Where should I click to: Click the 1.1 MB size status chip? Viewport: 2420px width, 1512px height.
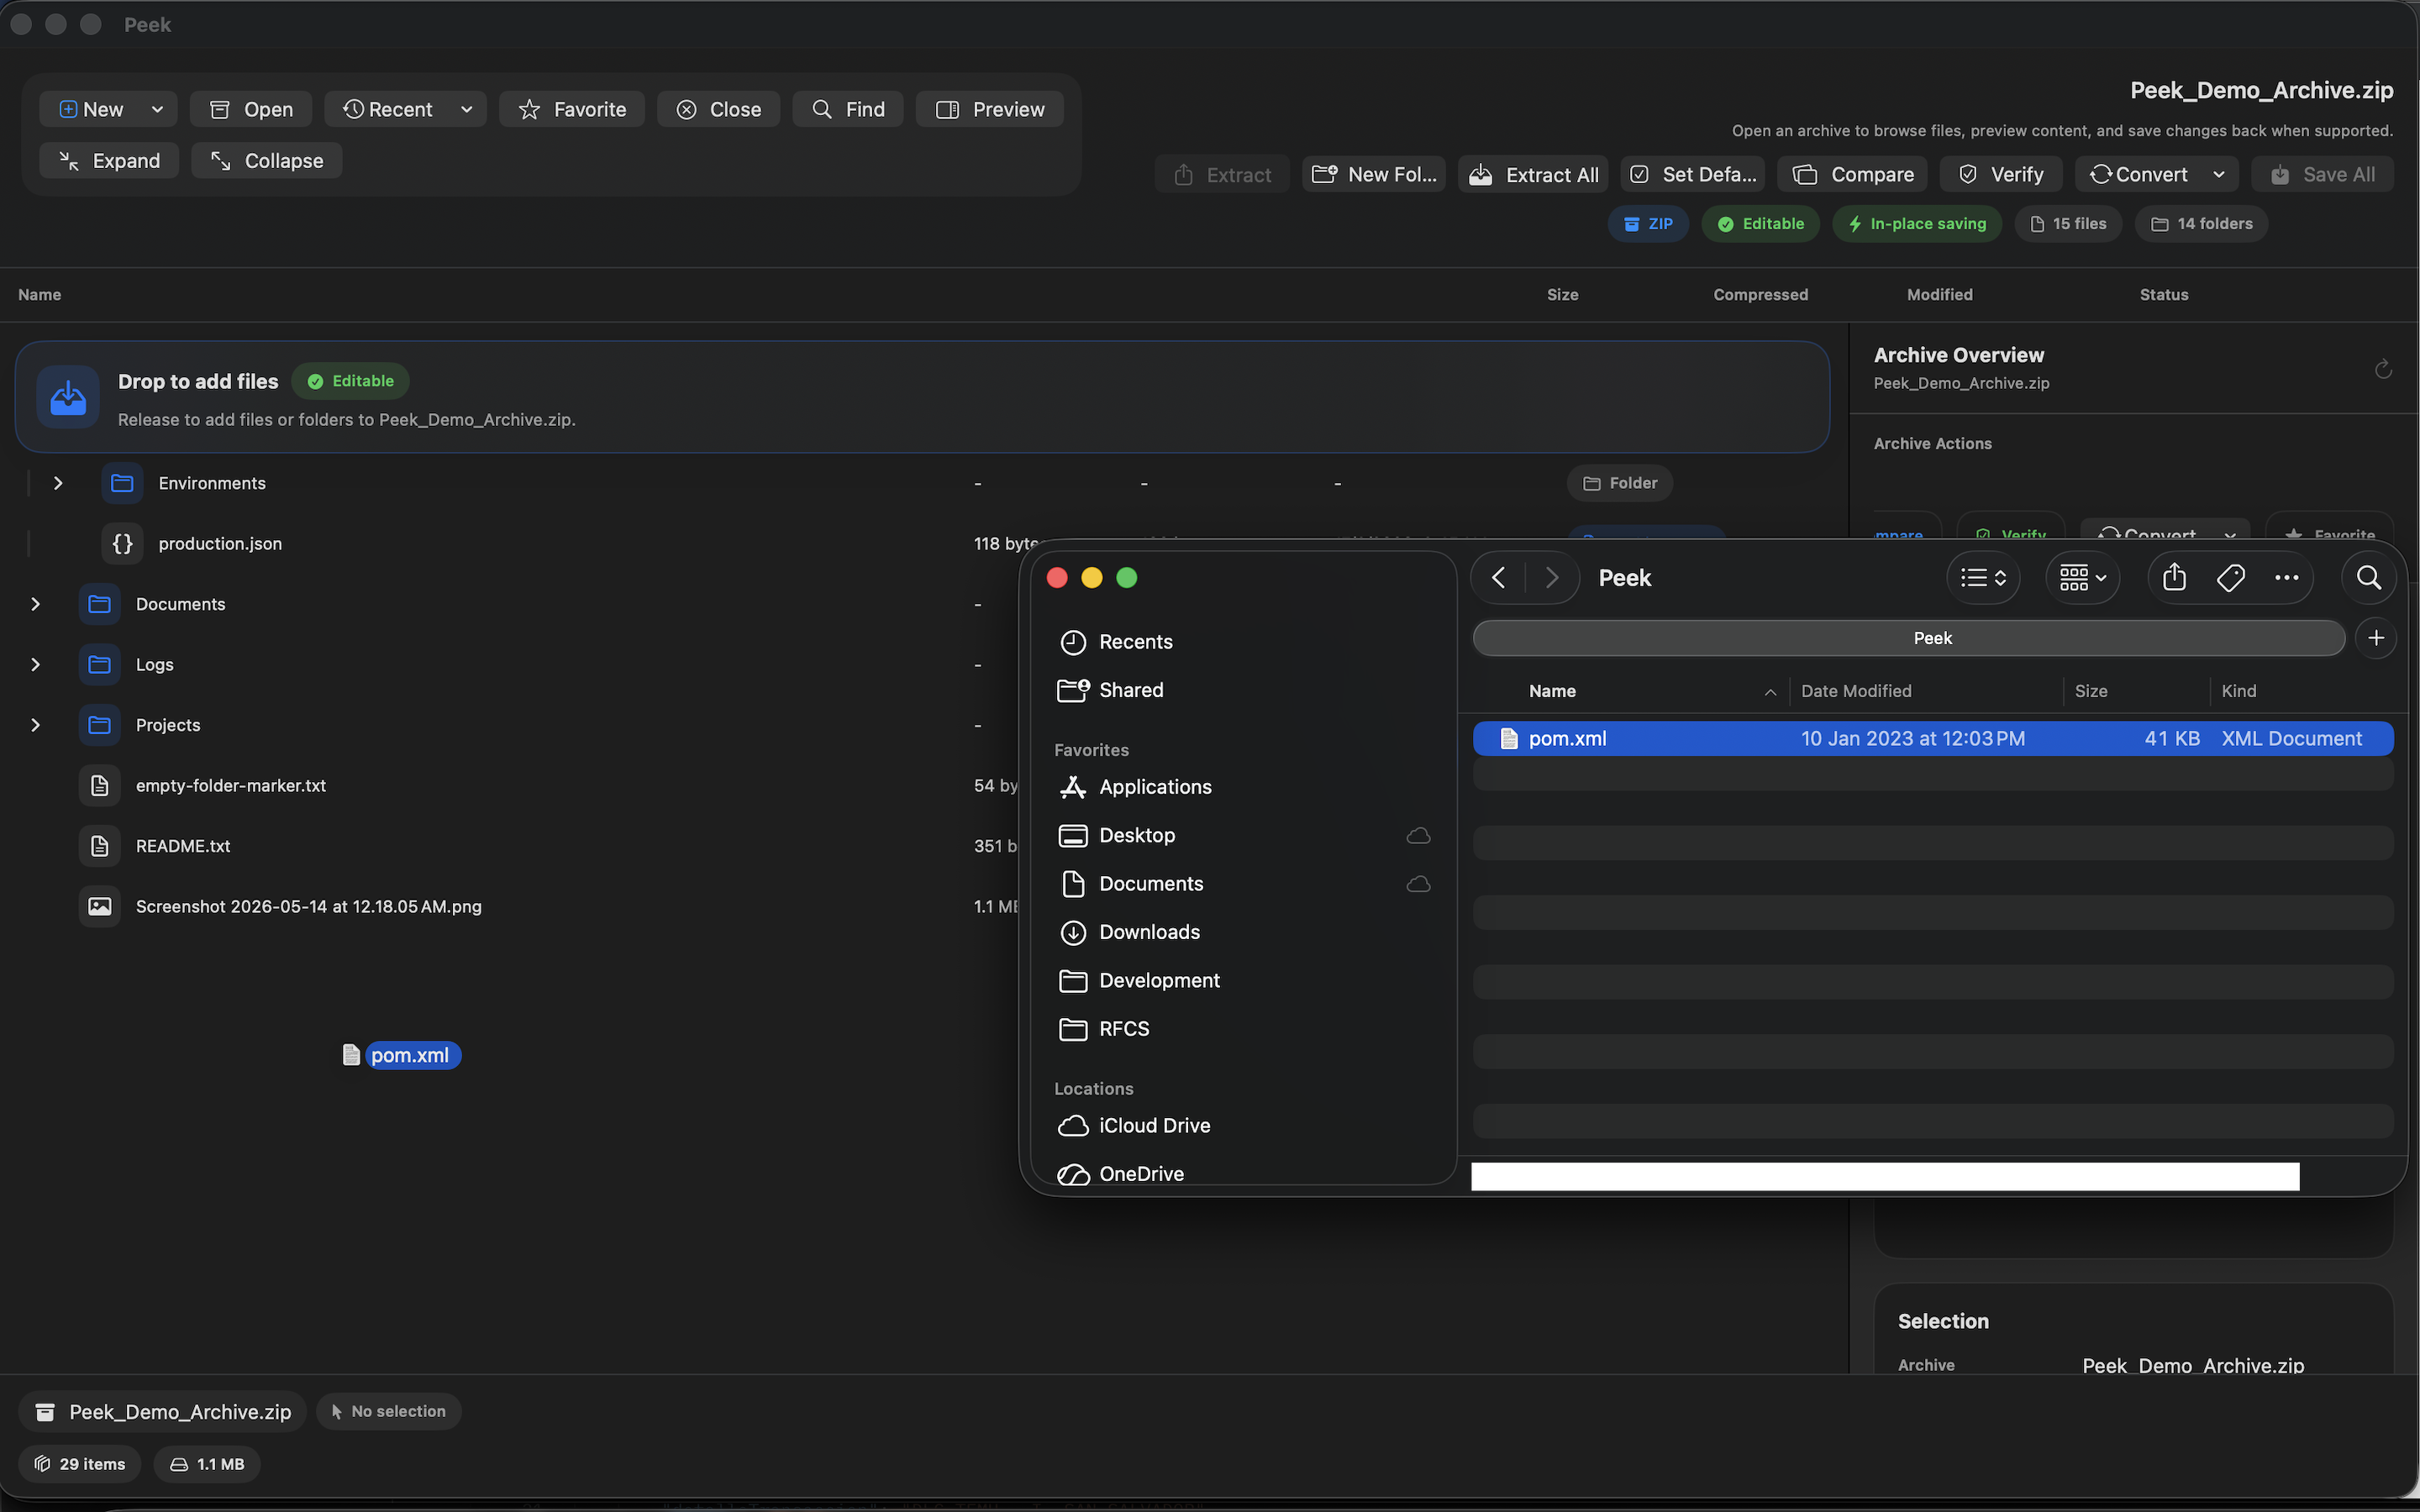point(207,1463)
